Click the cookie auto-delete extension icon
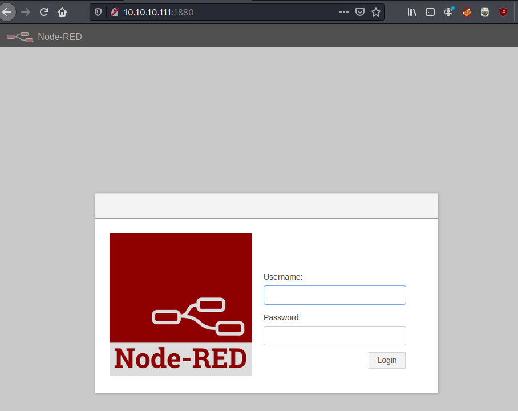 467,11
